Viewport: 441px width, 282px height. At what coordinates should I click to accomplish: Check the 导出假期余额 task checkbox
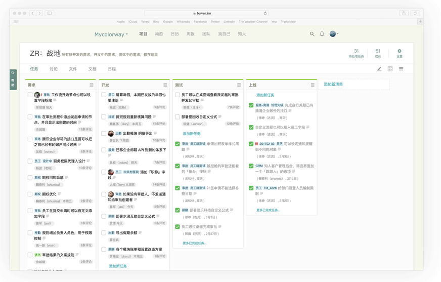(x=104, y=233)
